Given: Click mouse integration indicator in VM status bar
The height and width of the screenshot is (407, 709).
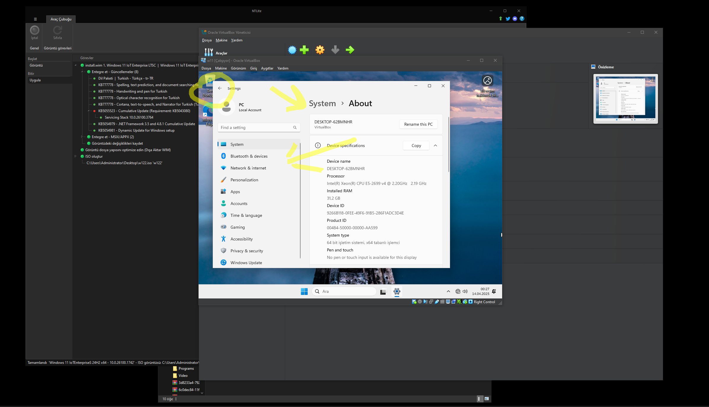Looking at the screenshot, I should coord(465,302).
